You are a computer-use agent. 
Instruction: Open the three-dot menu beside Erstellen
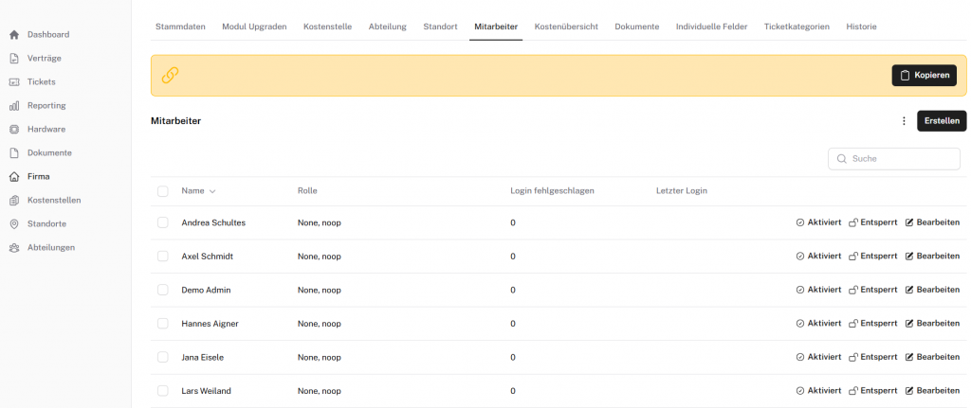(x=904, y=121)
